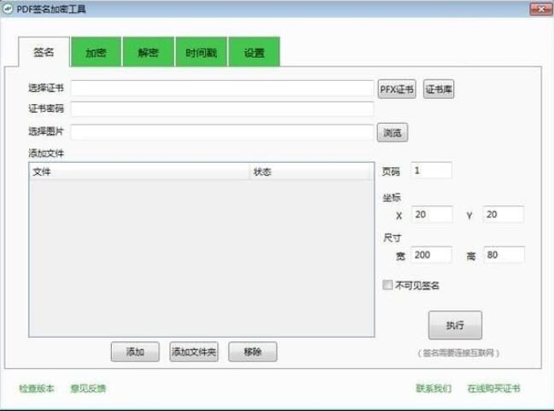Enable the 不可见签名 checkbox
This screenshot has width=554, height=411.
click(x=388, y=285)
